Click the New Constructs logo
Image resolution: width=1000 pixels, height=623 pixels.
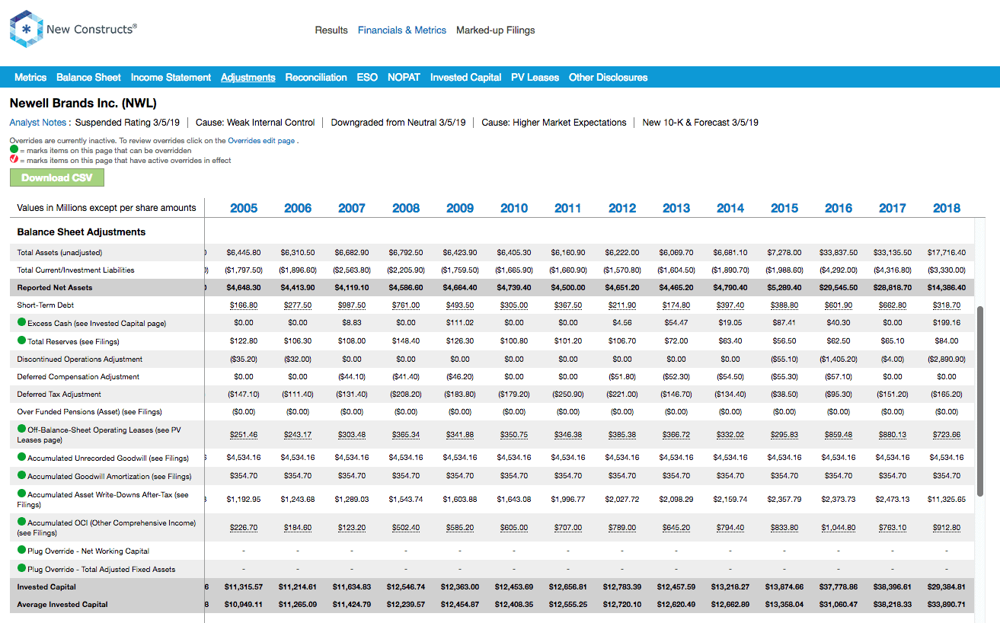[x=74, y=29]
